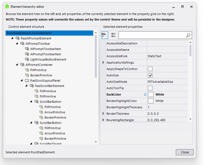
Task: Click the BorderHighlightColor white swatch
Action: click(150, 101)
